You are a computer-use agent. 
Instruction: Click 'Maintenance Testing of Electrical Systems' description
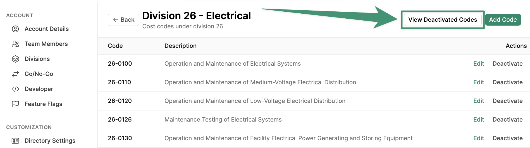pyautogui.click(x=223, y=120)
